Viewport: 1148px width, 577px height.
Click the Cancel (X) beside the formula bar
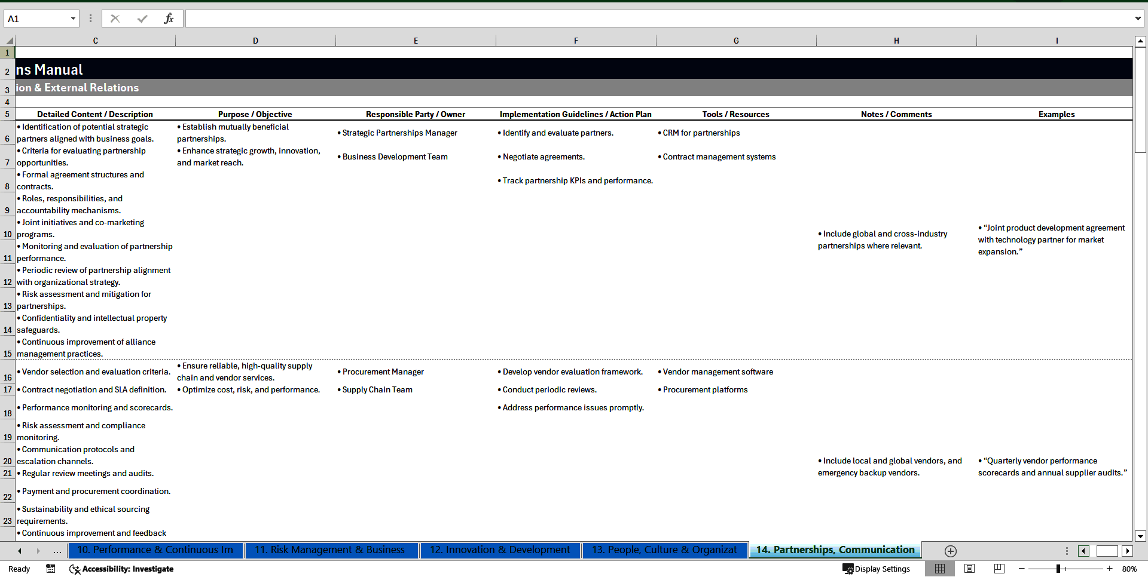[x=115, y=19]
